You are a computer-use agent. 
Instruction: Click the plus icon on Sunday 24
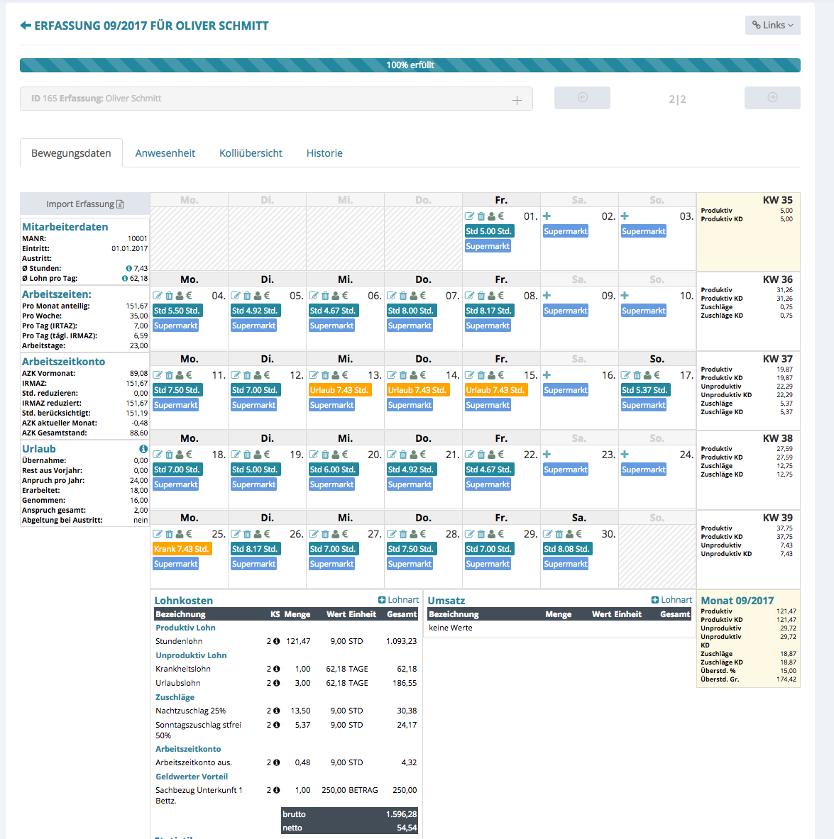[x=625, y=455]
